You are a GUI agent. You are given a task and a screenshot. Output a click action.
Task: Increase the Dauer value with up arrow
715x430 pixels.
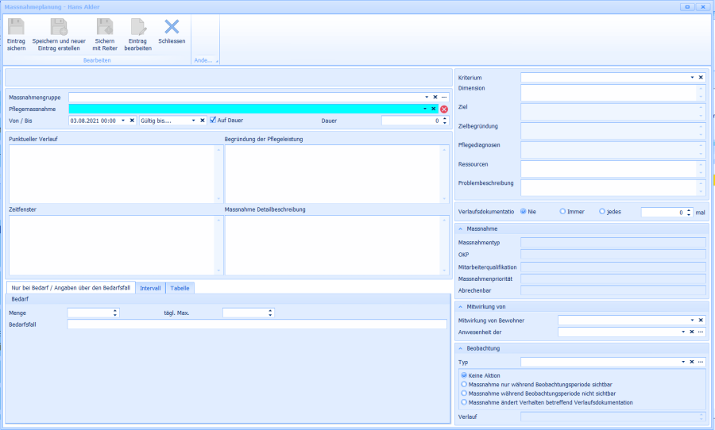[x=444, y=118]
